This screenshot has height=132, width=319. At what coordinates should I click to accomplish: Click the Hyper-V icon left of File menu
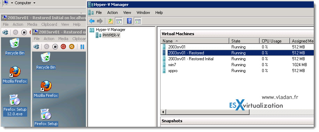pos(91,13)
